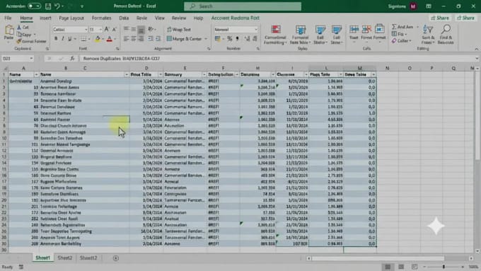Toggle underline formatting
Screen dimensions: 481x271
click(x=69, y=39)
